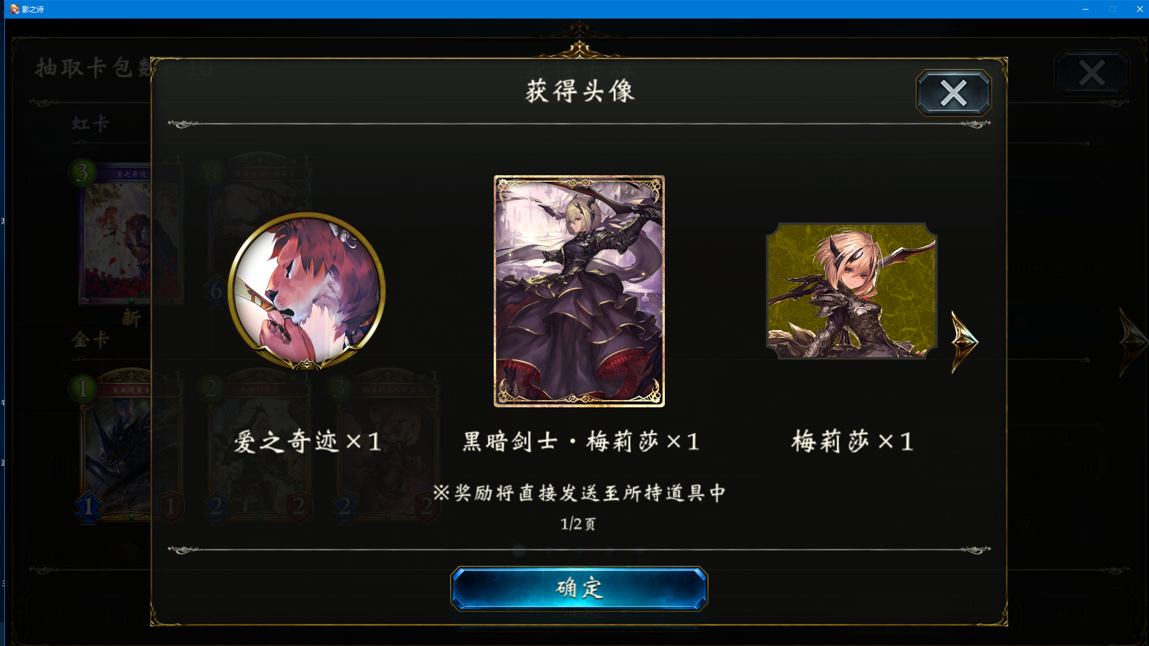Click the outer right golden arrow
Image resolution: width=1149 pixels, height=646 pixels.
(x=1133, y=342)
